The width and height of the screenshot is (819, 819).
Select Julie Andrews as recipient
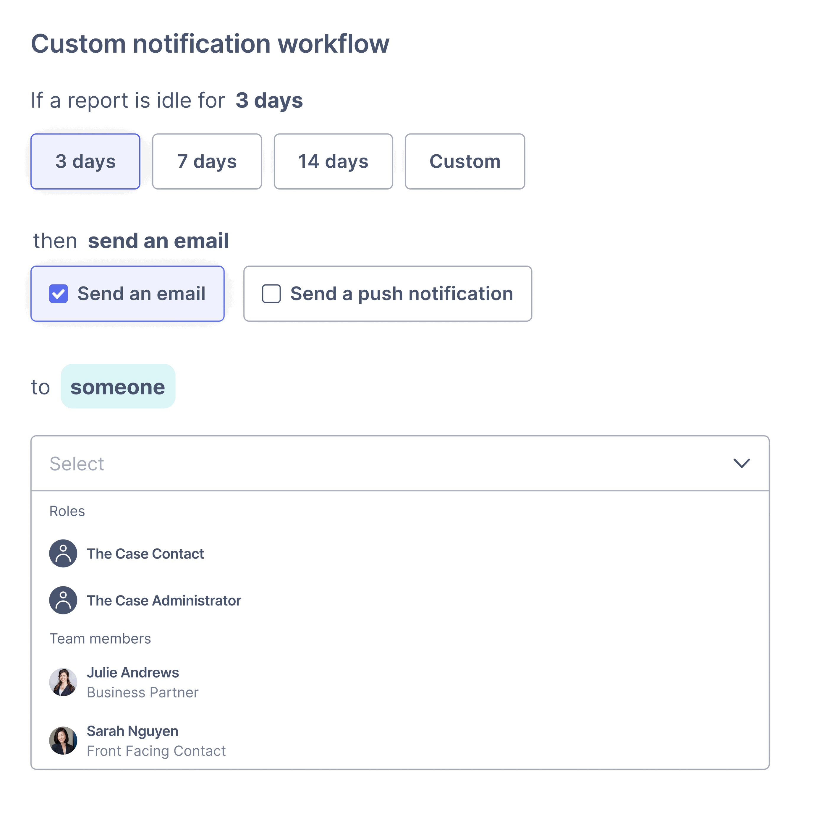click(133, 672)
